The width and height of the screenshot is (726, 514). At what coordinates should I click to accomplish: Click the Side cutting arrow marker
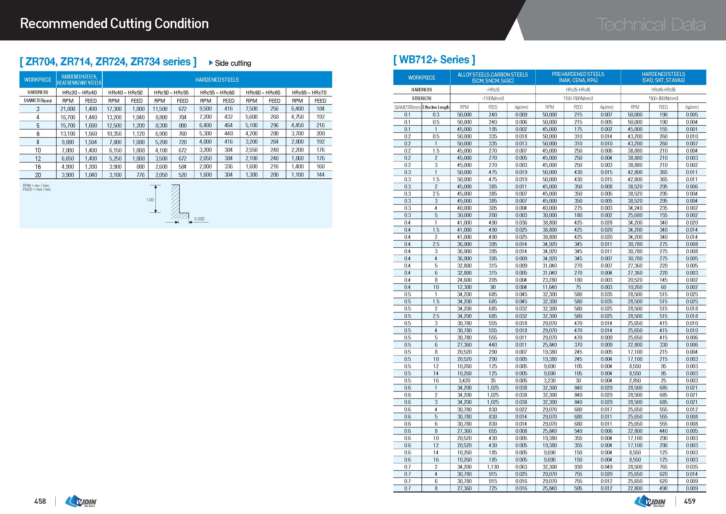(x=211, y=63)
